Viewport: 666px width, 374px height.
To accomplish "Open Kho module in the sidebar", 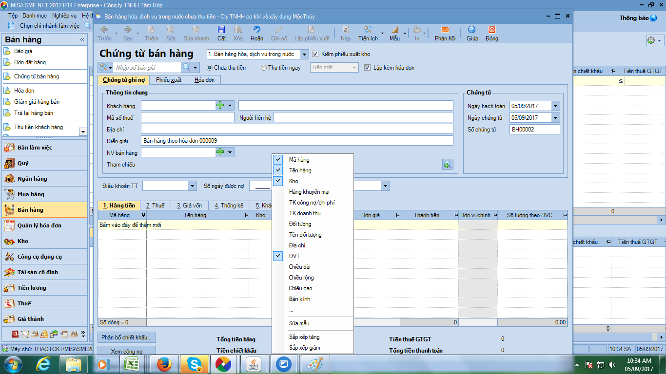I will pos(44,241).
